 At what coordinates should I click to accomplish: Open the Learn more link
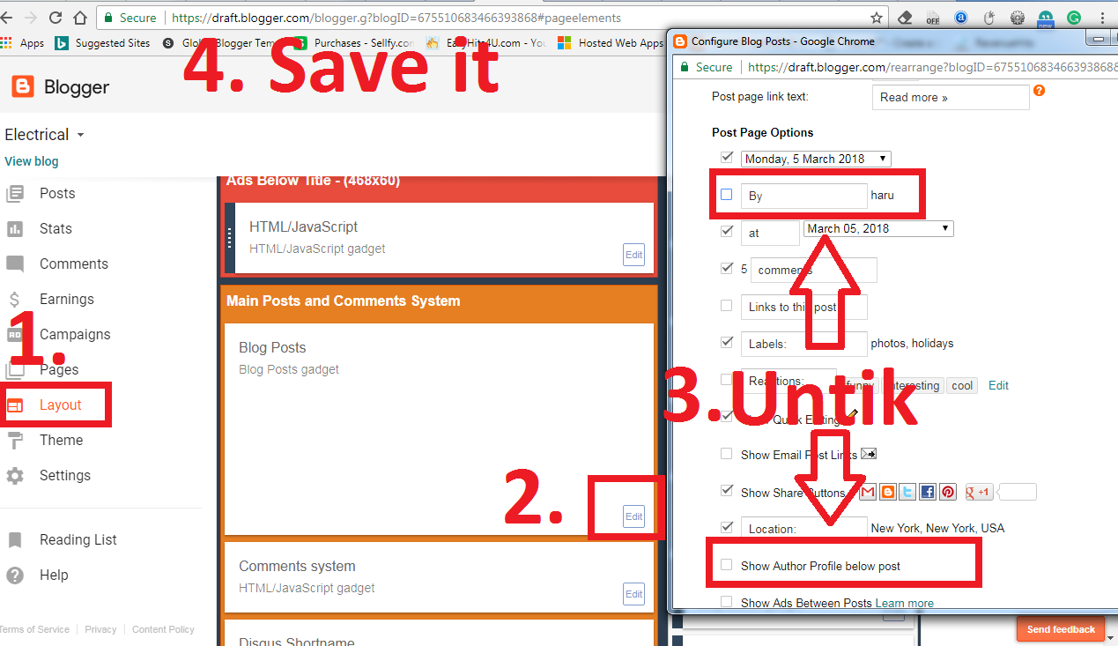[x=905, y=604]
